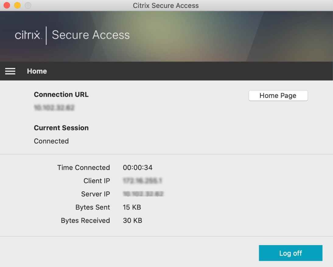Screen dimensions: 333x267
Task: Click the Citrix logo in the banner
Action: [x=28, y=35]
